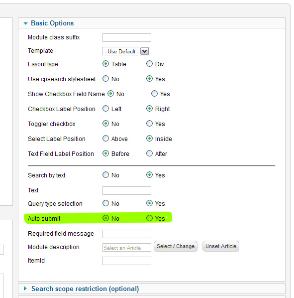Set Query type selection to No

pos(105,203)
